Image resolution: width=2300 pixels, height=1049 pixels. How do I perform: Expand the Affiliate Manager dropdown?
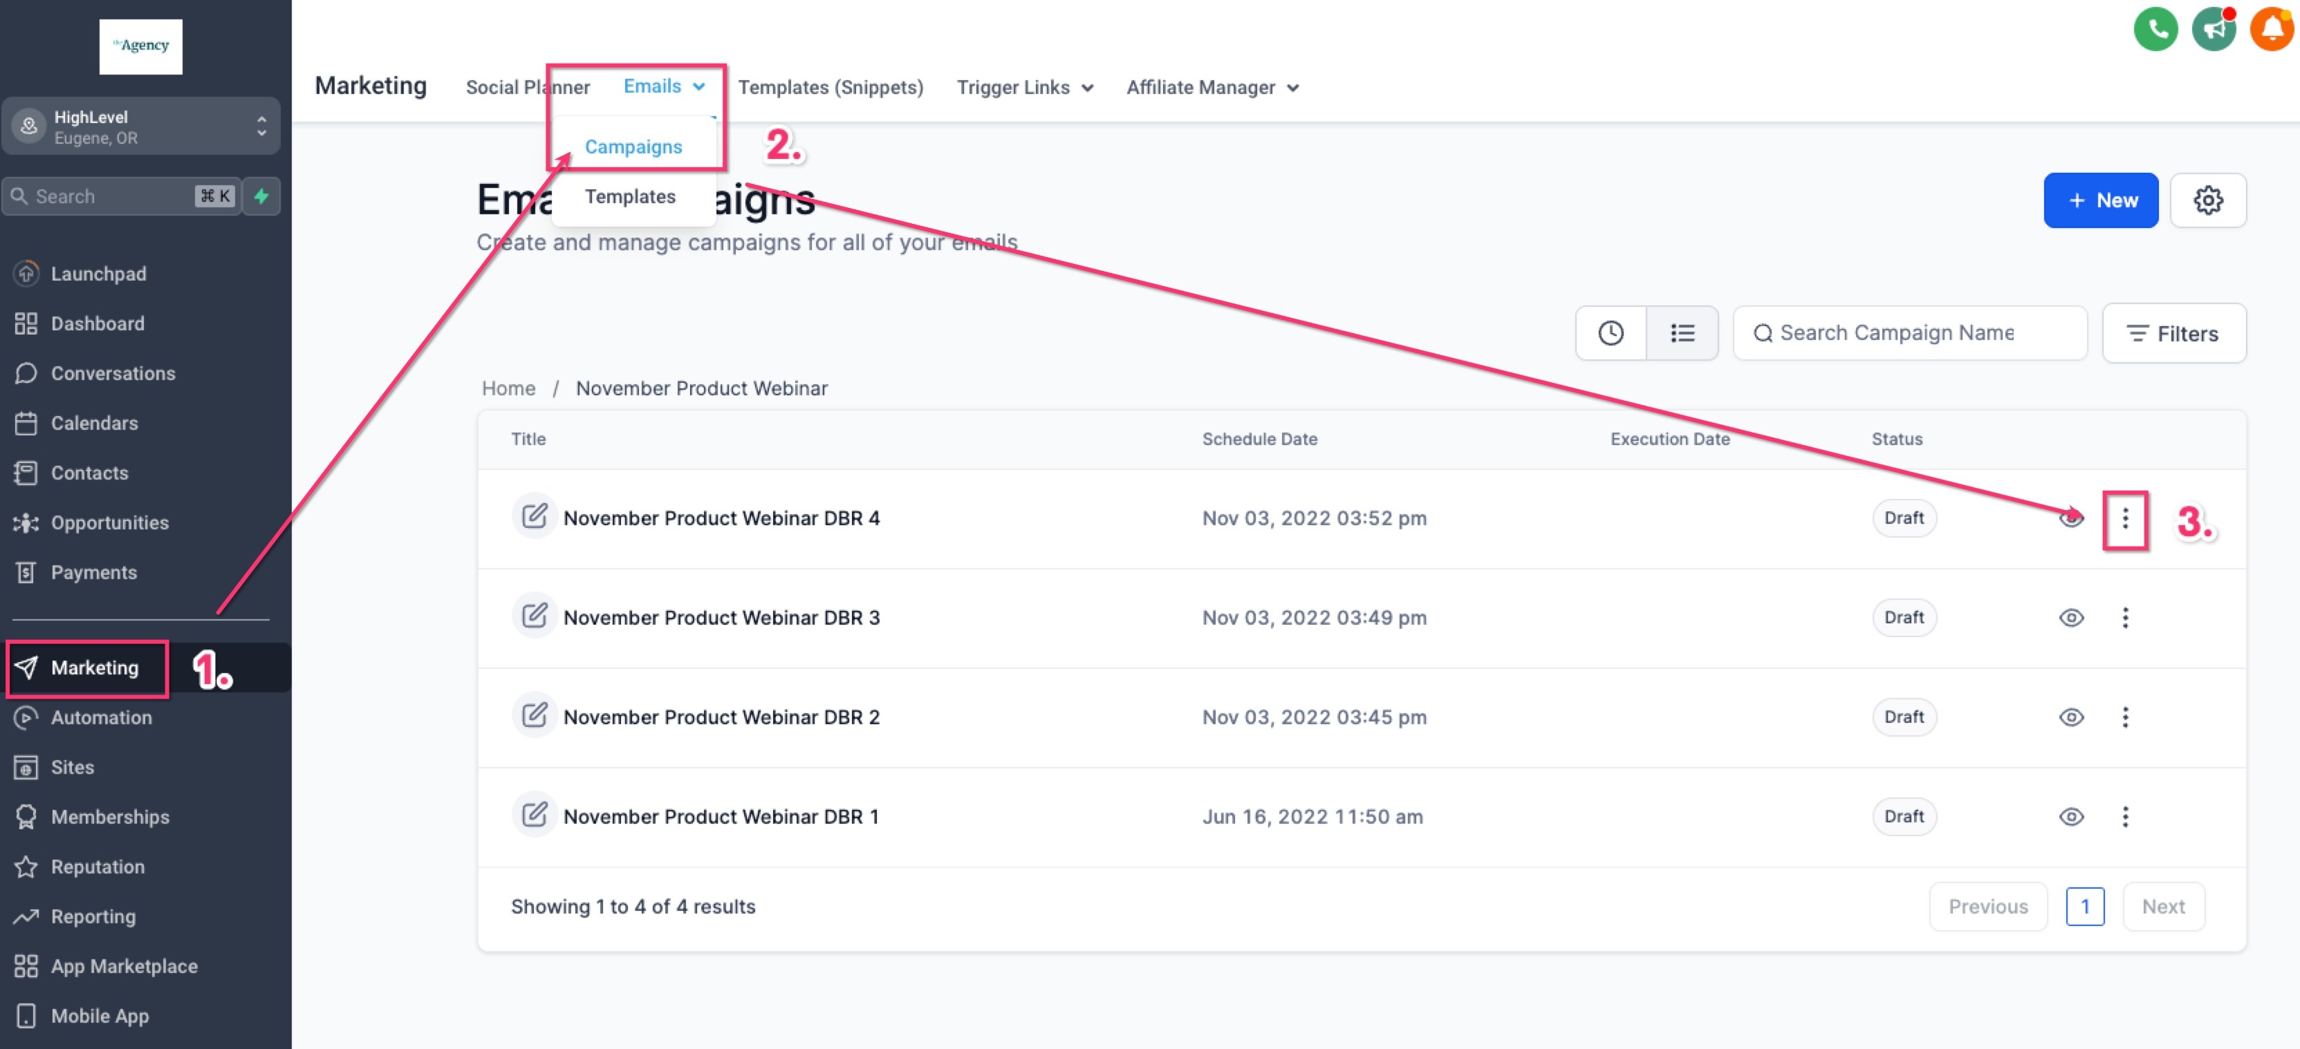point(1212,87)
